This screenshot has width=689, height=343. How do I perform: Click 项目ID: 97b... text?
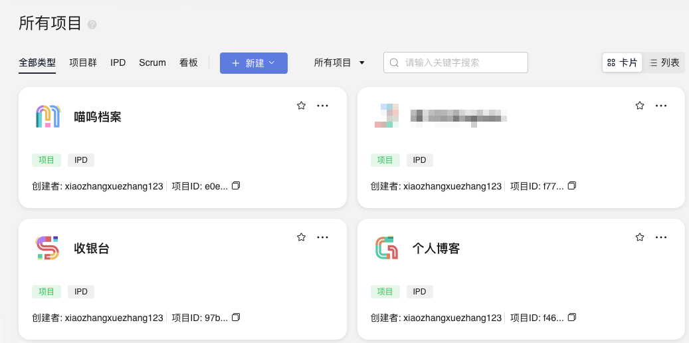[200, 318]
